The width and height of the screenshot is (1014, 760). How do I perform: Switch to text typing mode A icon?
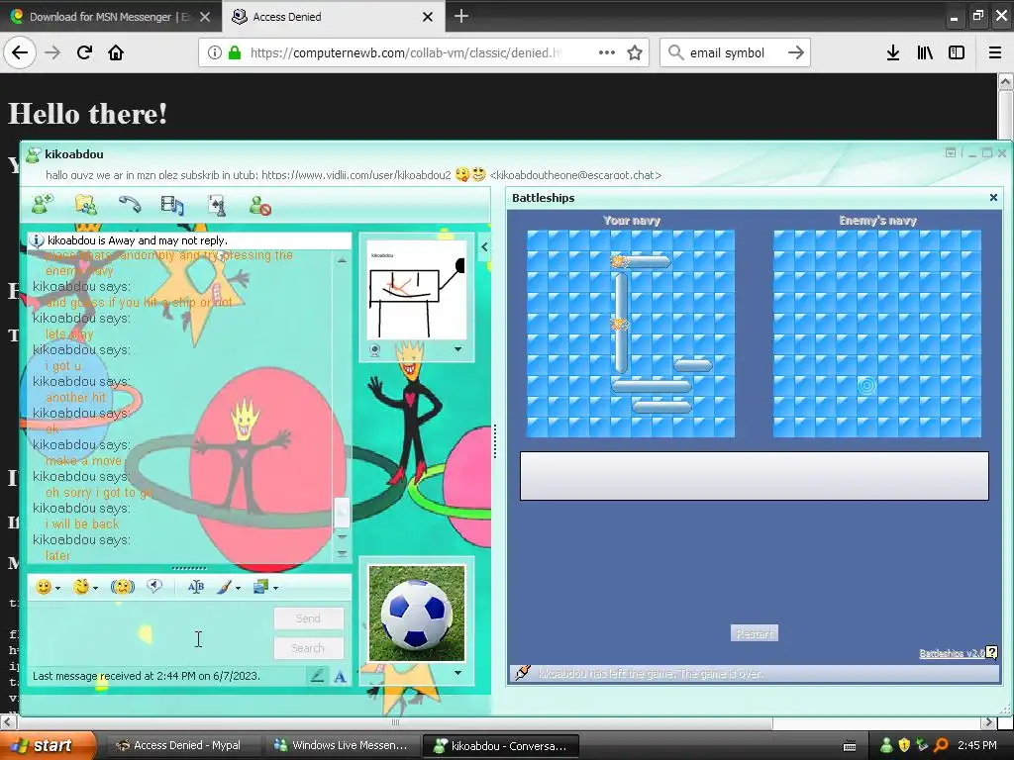(340, 677)
